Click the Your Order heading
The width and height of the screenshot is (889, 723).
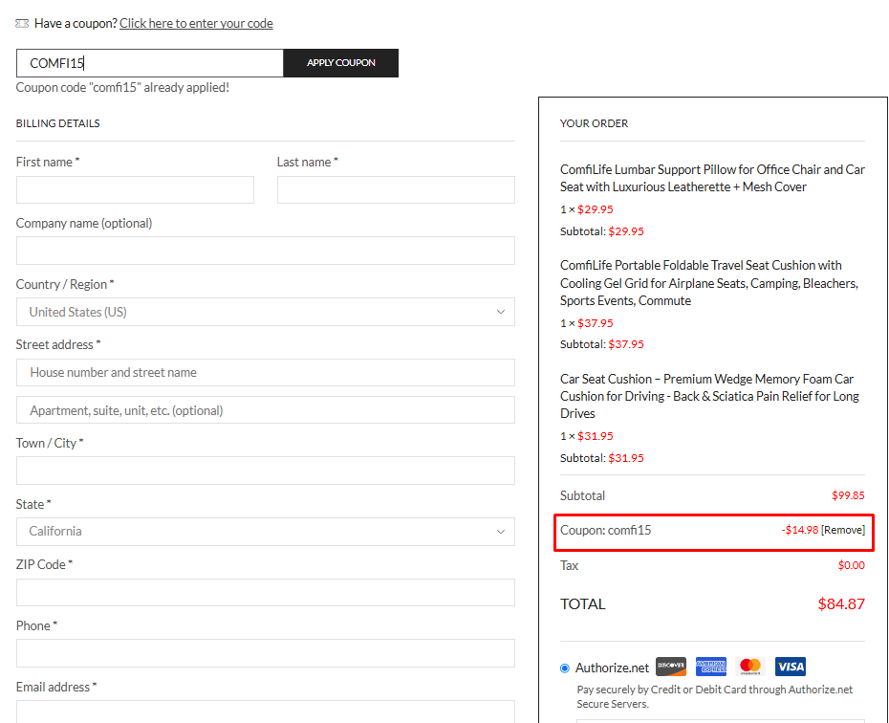(x=595, y=123)
